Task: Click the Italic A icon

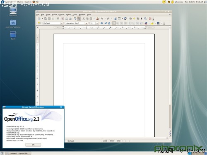Action: click(106, 23)
